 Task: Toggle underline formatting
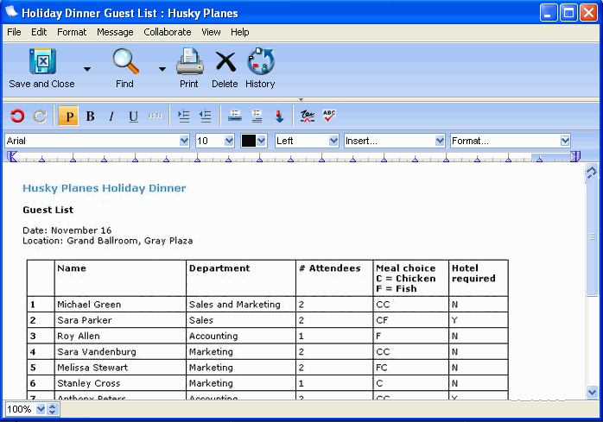point(133,117)
